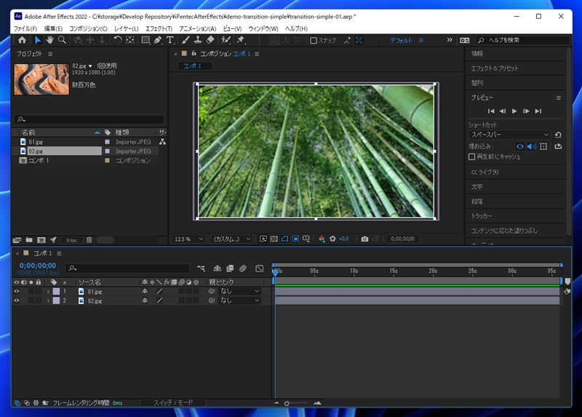Open the ウィンドウ(W) menu
582x417 pixels.
pos(263,28)
